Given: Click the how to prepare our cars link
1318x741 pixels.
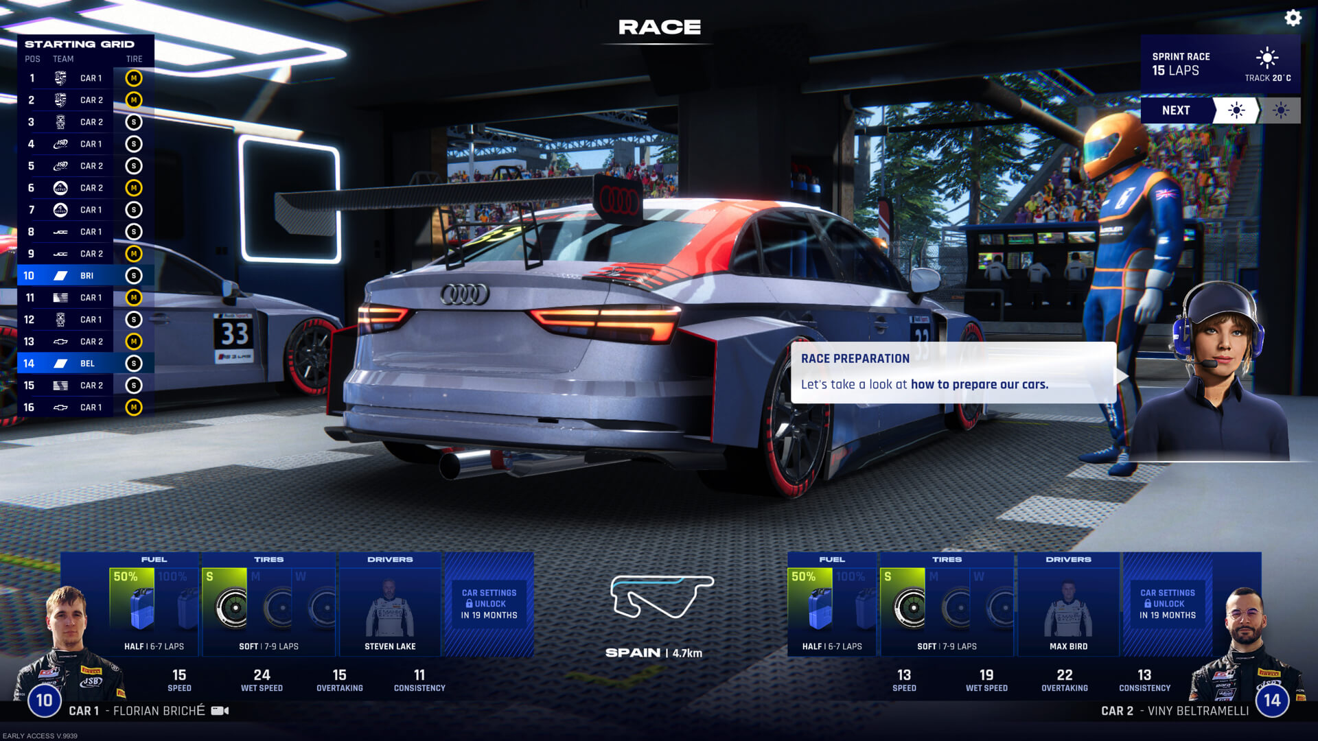Looking at the screenshot, I should point(978,384).
